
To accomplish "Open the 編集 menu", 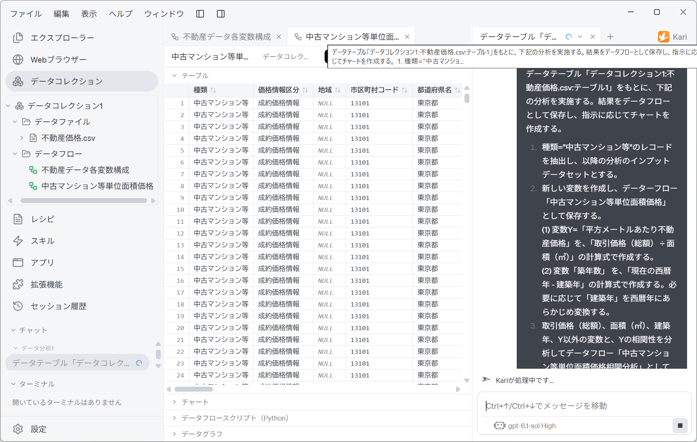I will [61, 14].
